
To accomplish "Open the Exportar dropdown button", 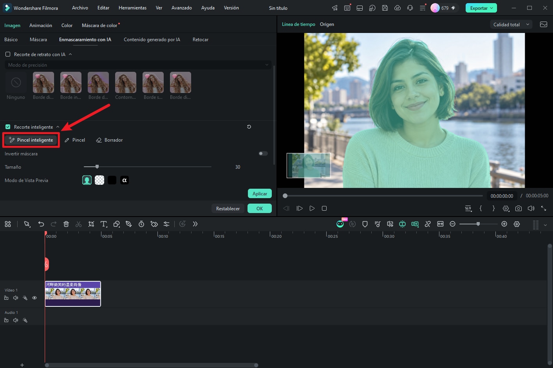I will pyautogui.click(x=481, y=8).
